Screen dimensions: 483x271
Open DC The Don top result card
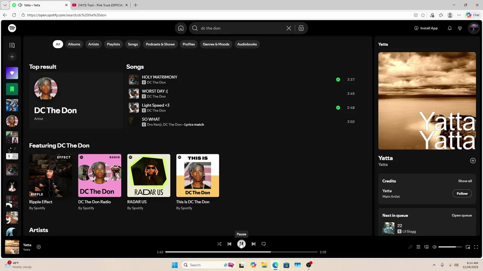point(76,100)
